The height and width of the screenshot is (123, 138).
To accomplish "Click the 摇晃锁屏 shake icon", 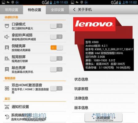I will (7, 58).
